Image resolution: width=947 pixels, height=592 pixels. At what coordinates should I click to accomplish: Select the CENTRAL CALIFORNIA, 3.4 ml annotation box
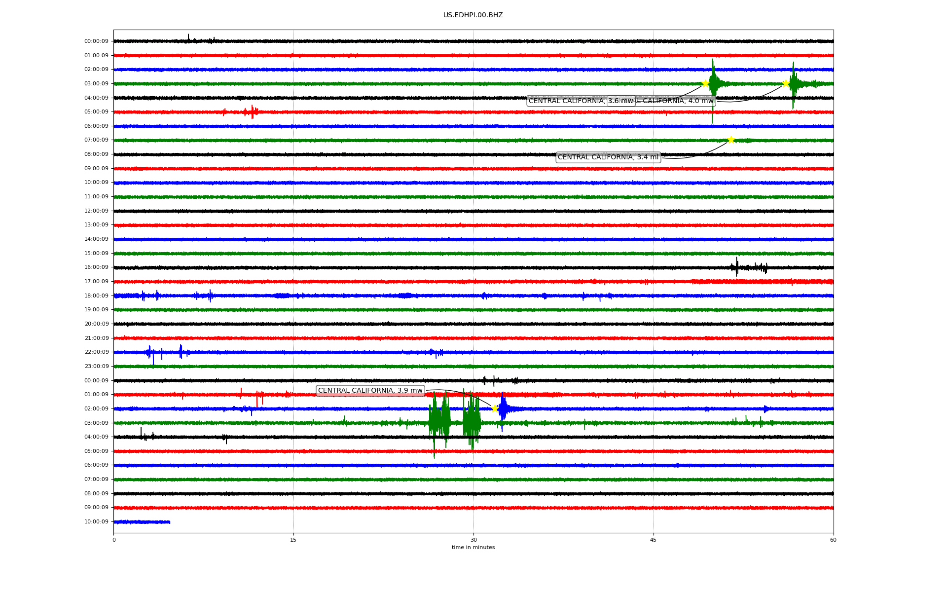[608, 157]
